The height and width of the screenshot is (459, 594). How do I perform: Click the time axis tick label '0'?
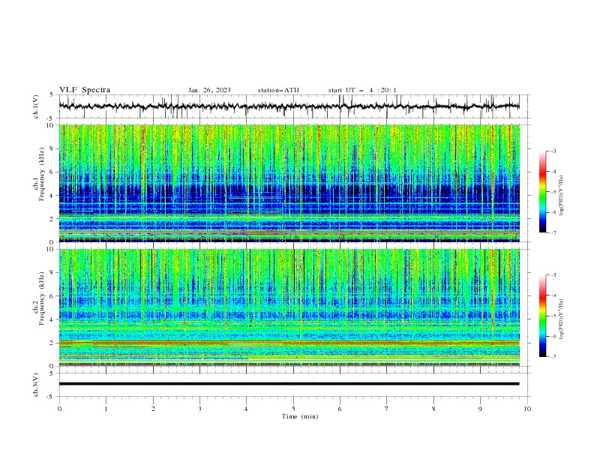coord(59,409)
